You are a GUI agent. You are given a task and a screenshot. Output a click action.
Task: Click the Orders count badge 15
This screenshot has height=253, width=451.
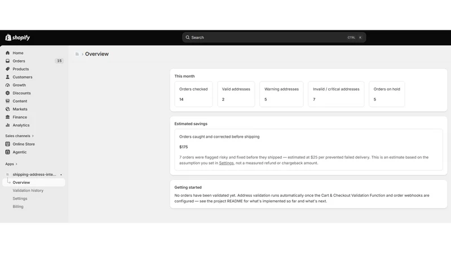coord(59,61)
